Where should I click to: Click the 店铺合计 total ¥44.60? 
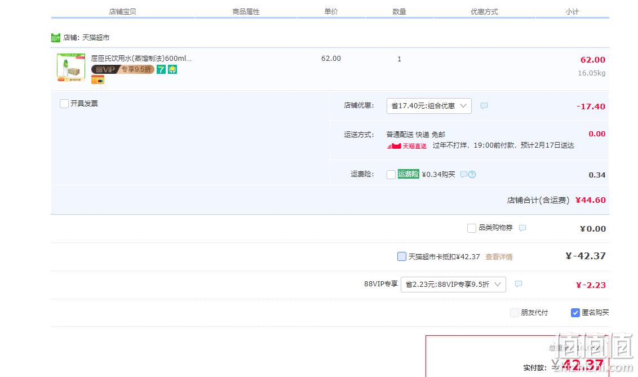coord(591,200)
